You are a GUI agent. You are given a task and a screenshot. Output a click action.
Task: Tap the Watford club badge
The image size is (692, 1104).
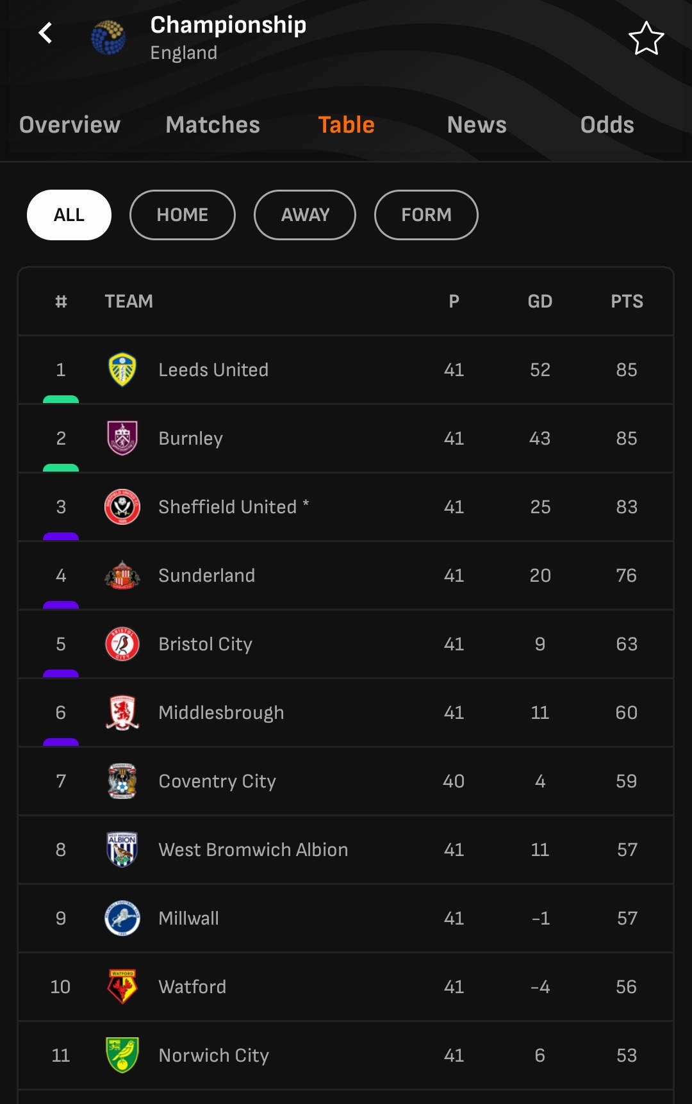[x=122, y=987]
